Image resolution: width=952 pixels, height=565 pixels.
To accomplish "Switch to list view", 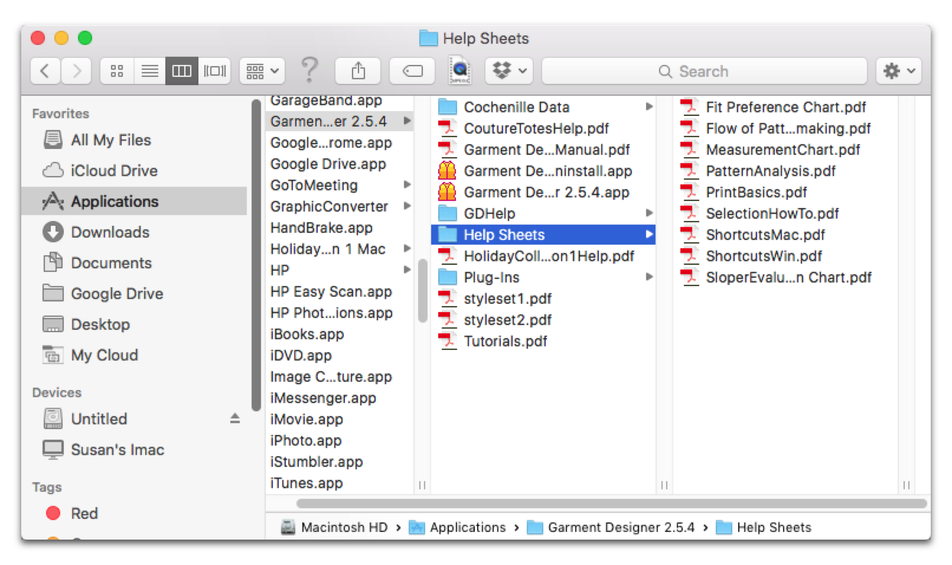I will [x=149, y=72].
